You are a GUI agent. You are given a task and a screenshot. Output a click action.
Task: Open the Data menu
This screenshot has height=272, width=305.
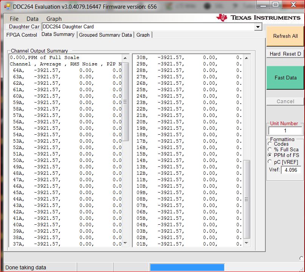pos(33,19)
